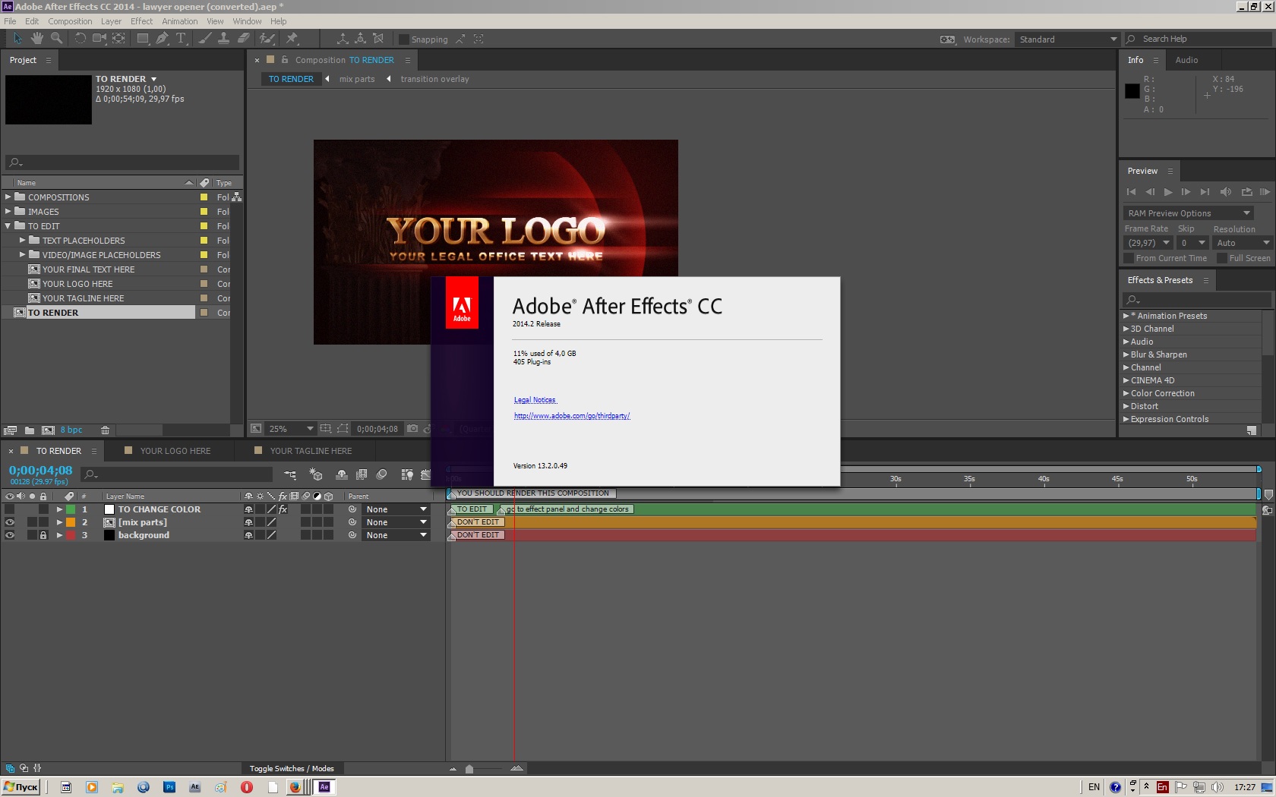Unlock the background layer
This screenshot has width=1276, height=797.
coord(43,535)
